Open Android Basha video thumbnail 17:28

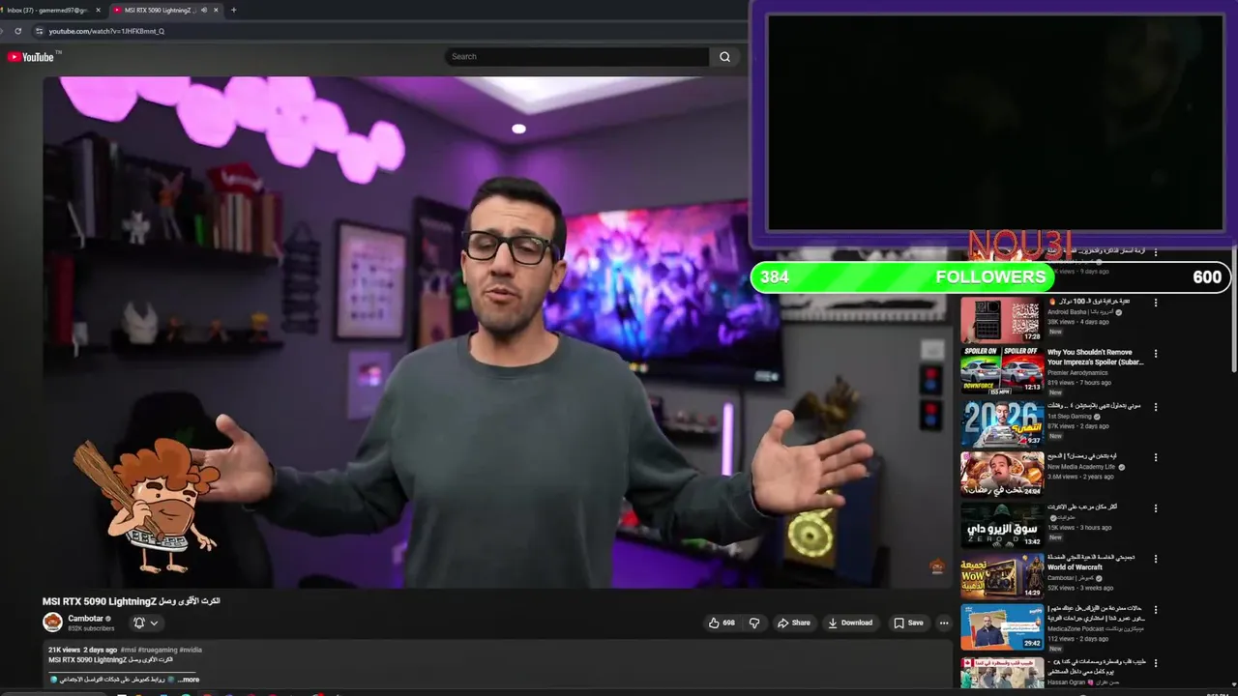(1001, 320)
